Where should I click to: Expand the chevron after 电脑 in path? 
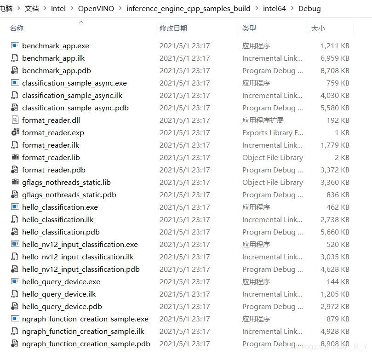tap(19, 8)
